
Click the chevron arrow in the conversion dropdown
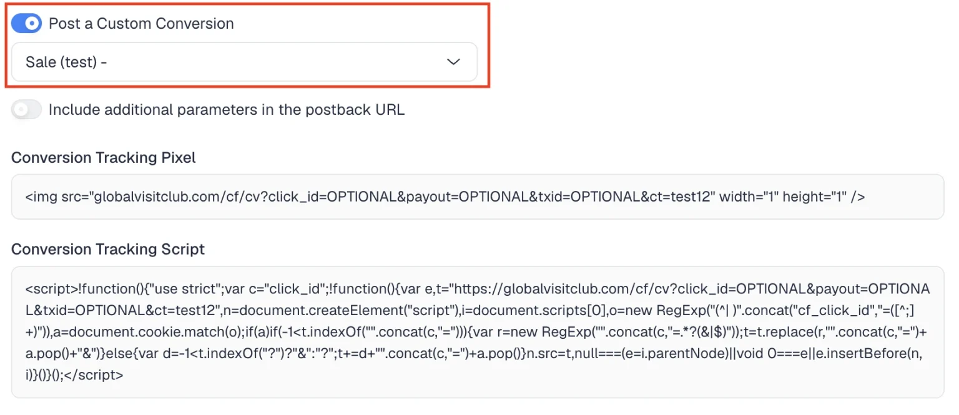coord(454,62)
